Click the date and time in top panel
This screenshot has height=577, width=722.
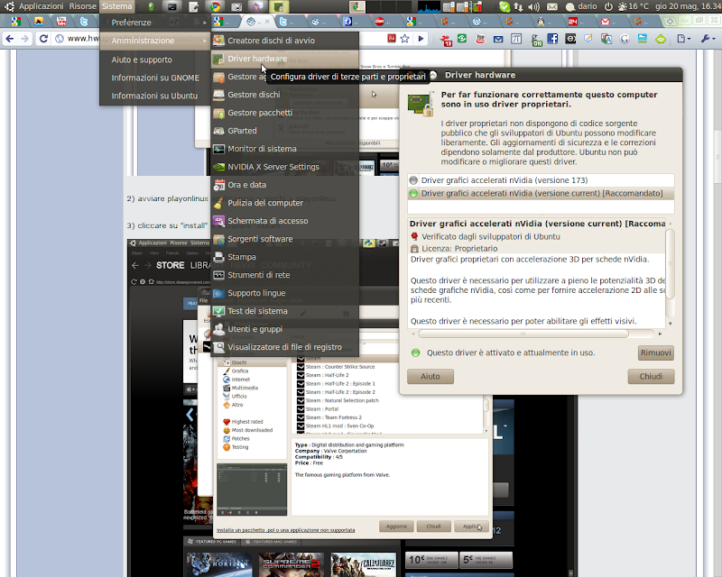pos(688,6)
